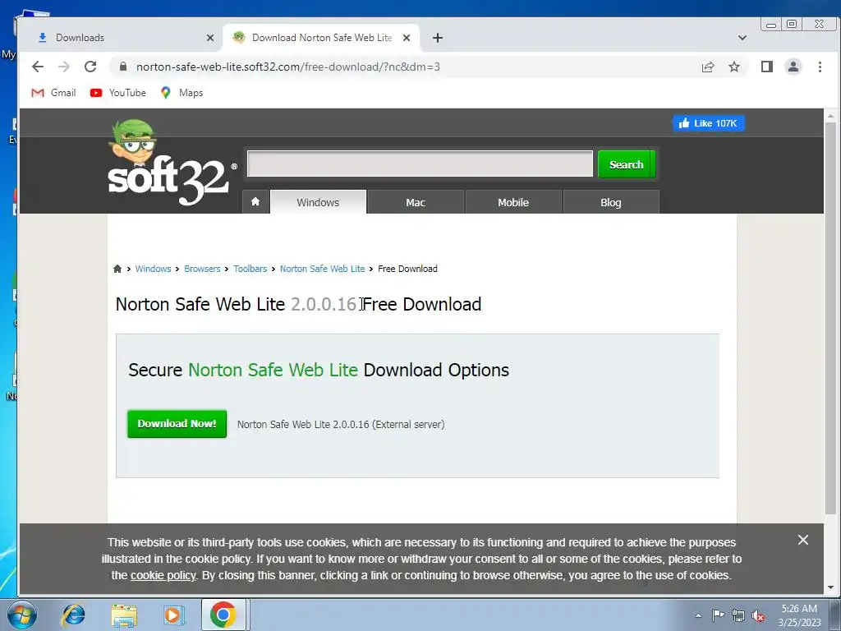Open the cookie policy link
The image size is (841, 631).
163,575
